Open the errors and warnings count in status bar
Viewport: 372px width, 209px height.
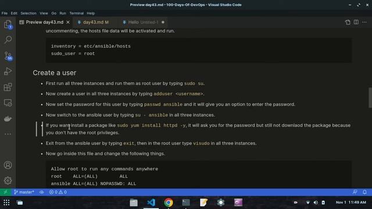[x=58, y=192]
